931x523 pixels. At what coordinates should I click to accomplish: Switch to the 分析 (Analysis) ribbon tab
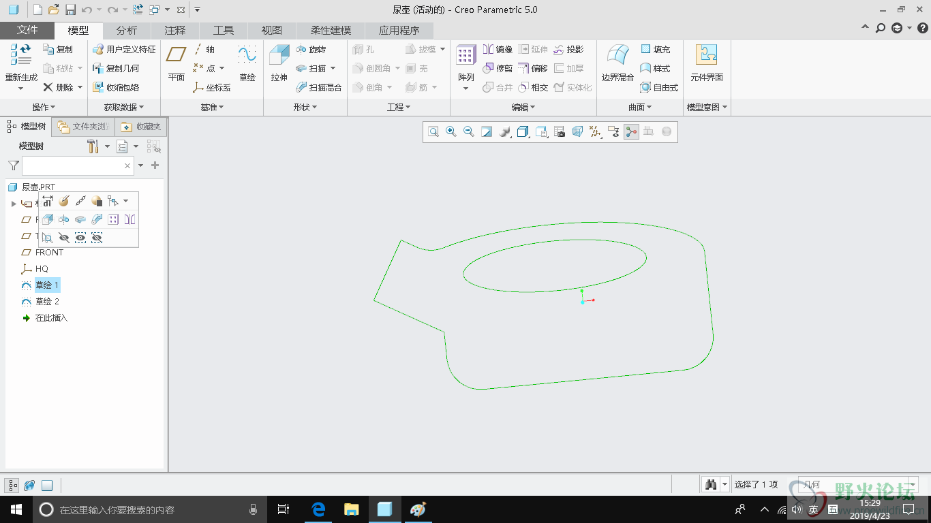[127, 30]
